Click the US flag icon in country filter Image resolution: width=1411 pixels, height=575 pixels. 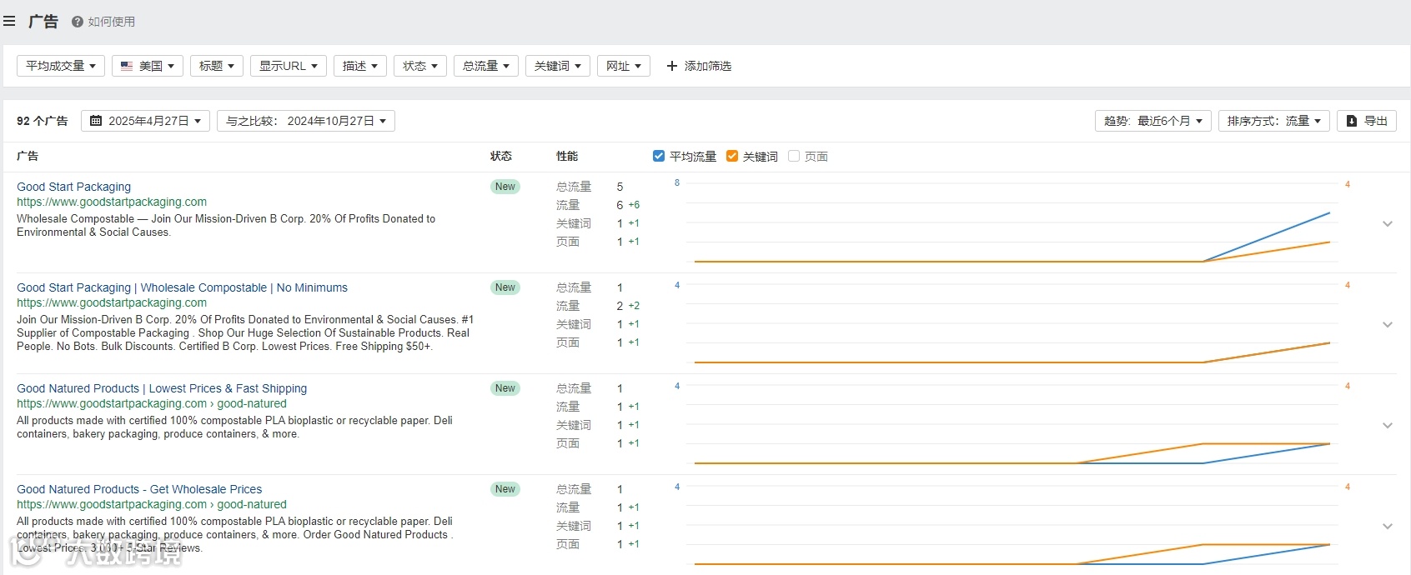point(127,66)
